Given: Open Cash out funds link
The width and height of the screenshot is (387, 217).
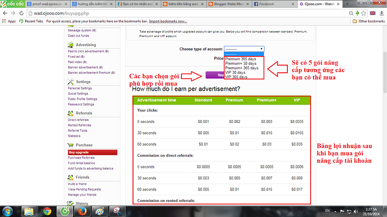Looking at the screenshot, I should 78,36.
